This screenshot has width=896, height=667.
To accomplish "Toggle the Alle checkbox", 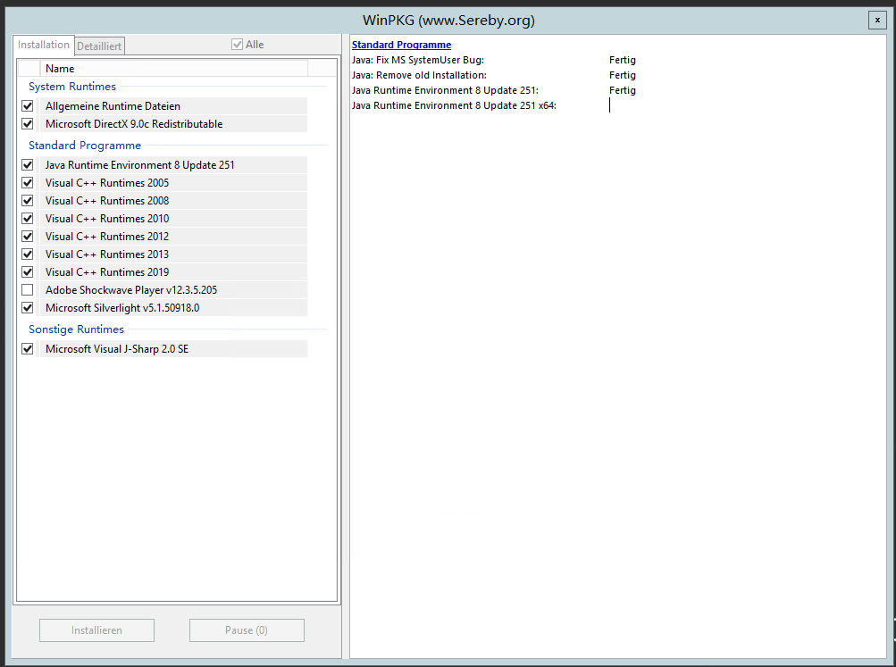I will click(x=237, y=45).
